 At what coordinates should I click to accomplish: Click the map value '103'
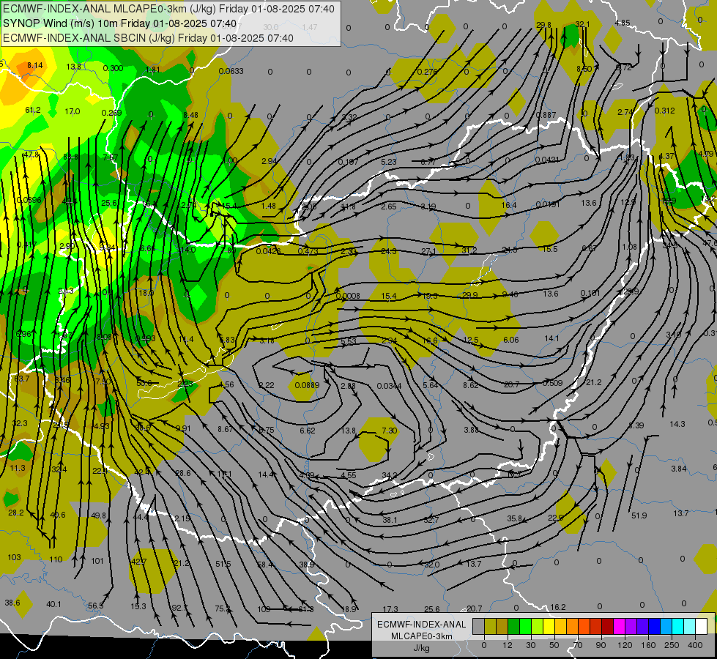click(x=14, y=557)
